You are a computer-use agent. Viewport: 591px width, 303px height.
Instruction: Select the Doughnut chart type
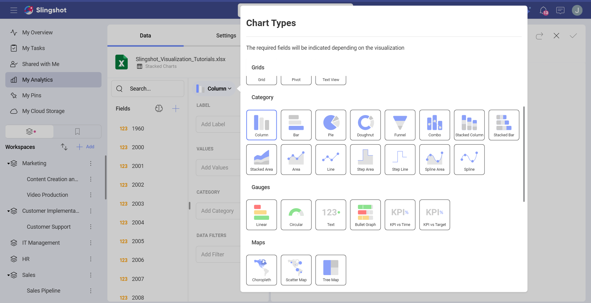coord(365,125)
